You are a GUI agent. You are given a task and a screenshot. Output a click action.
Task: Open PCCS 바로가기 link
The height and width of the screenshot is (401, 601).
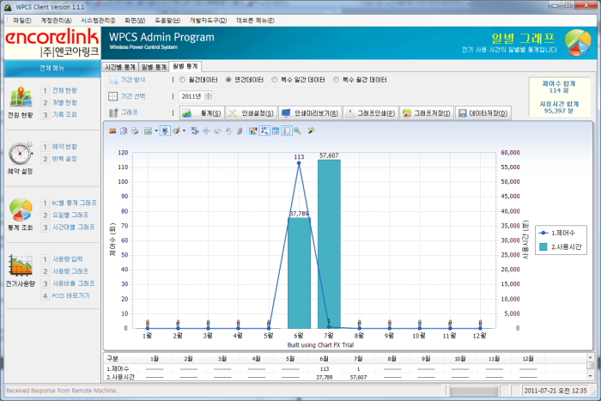(70, 295)
